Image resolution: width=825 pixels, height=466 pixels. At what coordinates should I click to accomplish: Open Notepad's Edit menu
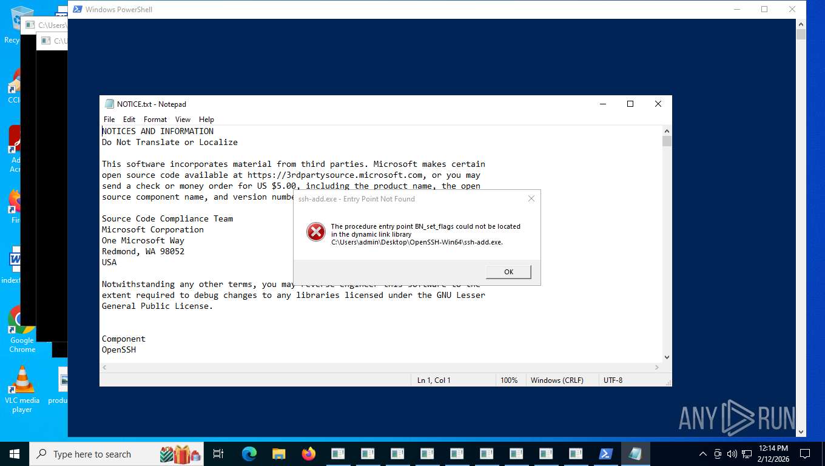coord(129,120)
